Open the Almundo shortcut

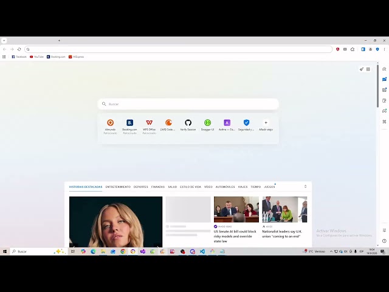coord(110,127)
